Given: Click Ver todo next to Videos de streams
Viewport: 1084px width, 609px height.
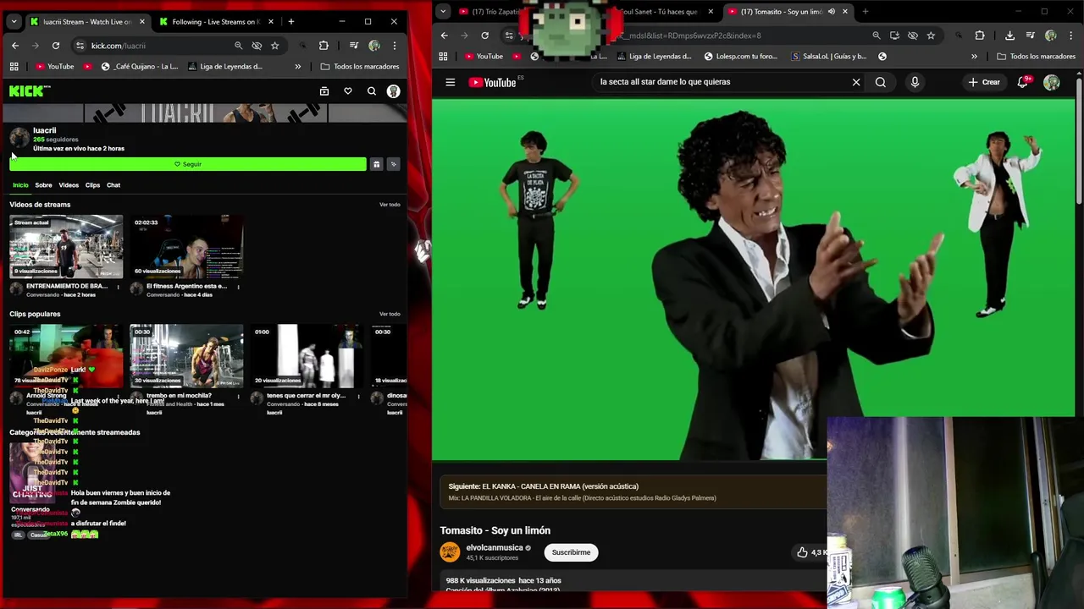Looking at the screenshot, I should click(390, 205).
